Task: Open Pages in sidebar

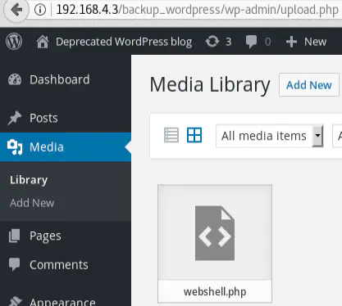Action: tap(45, 236)
